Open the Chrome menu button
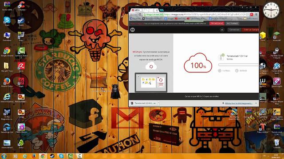 [256, 15]
